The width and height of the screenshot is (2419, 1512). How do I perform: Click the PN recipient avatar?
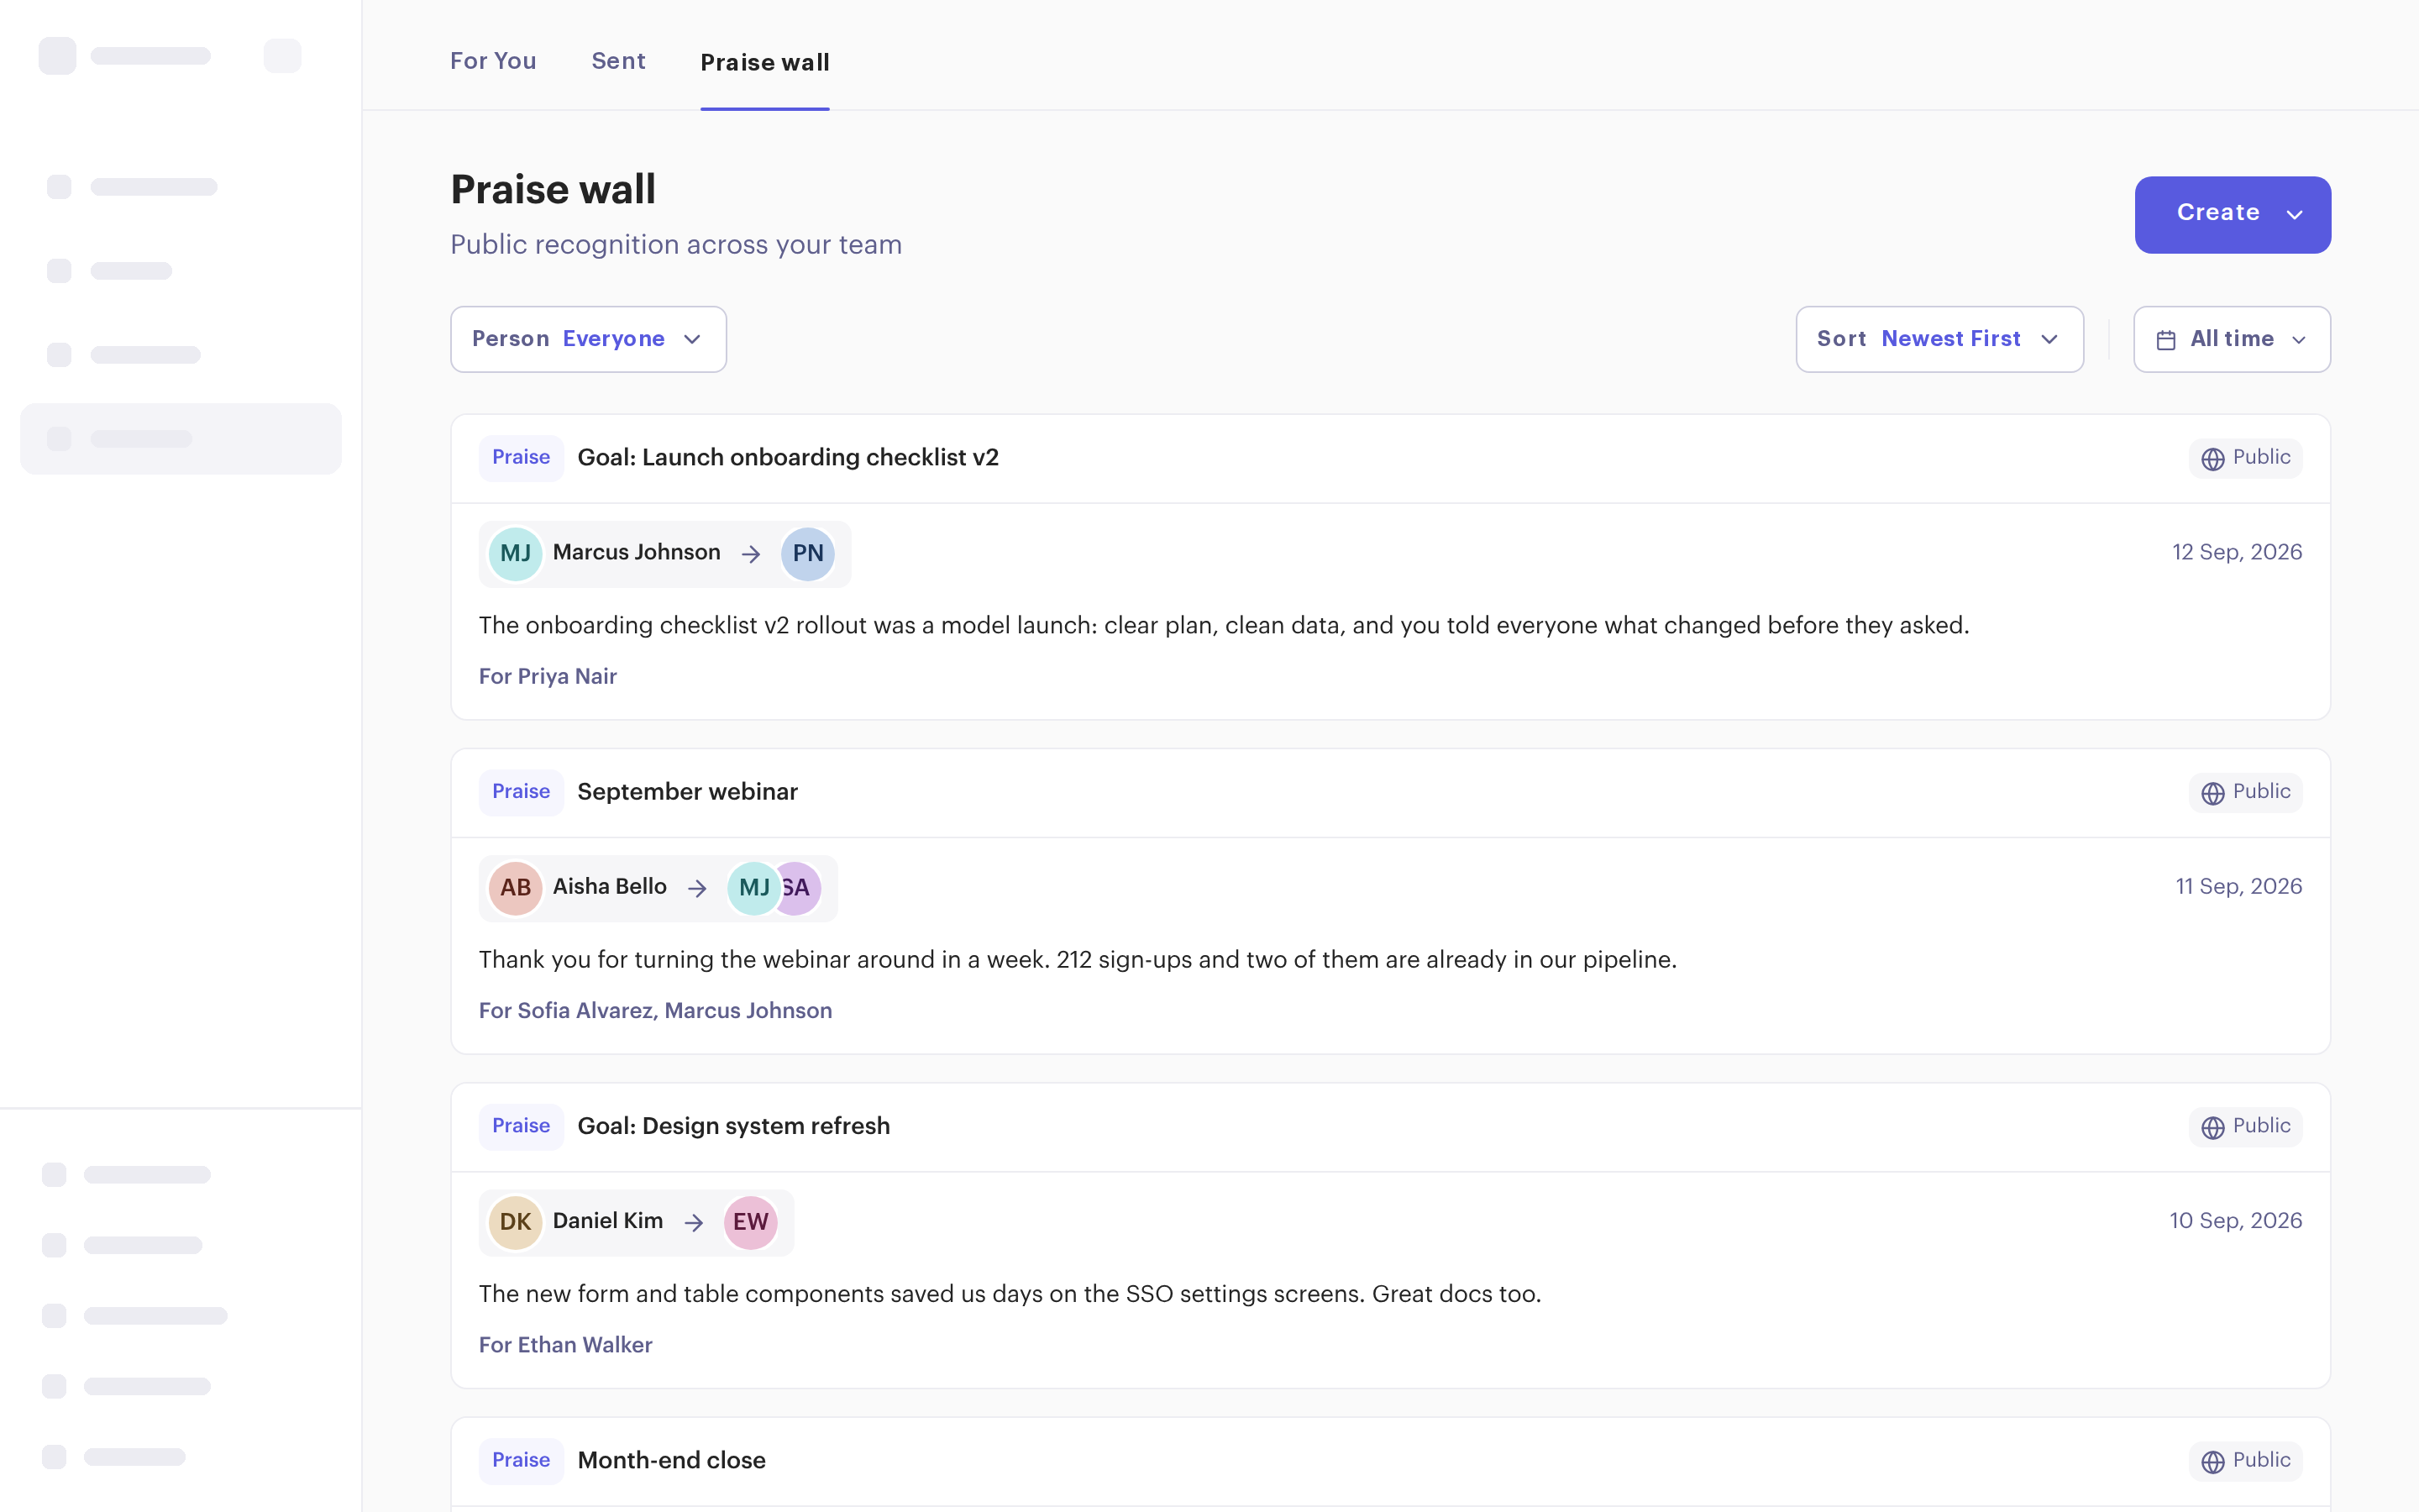[x=808, y=553]
